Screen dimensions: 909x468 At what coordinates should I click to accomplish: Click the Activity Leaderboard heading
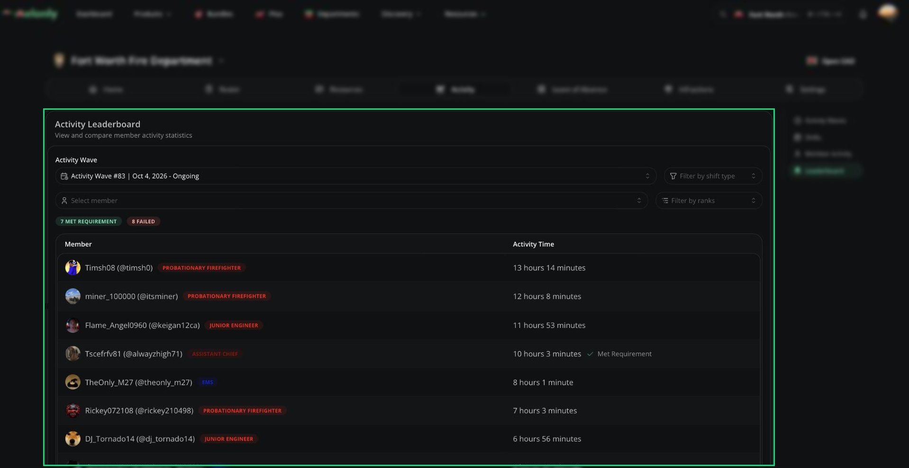coord(98,124)
